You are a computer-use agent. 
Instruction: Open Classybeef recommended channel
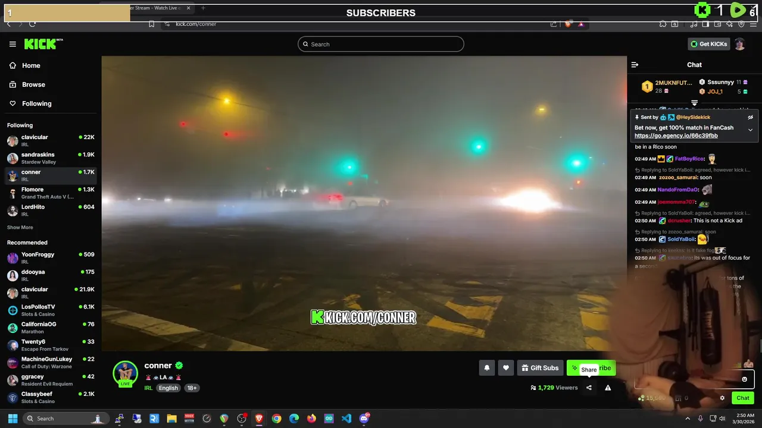(51, 397)
